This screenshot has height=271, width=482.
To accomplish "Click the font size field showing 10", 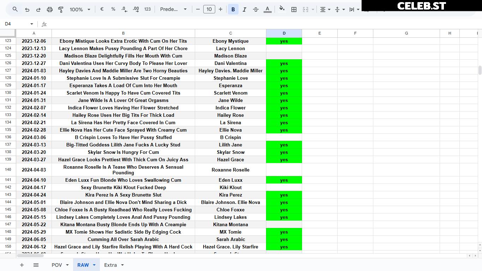I will pyautogui.click(x=209, y=10).
